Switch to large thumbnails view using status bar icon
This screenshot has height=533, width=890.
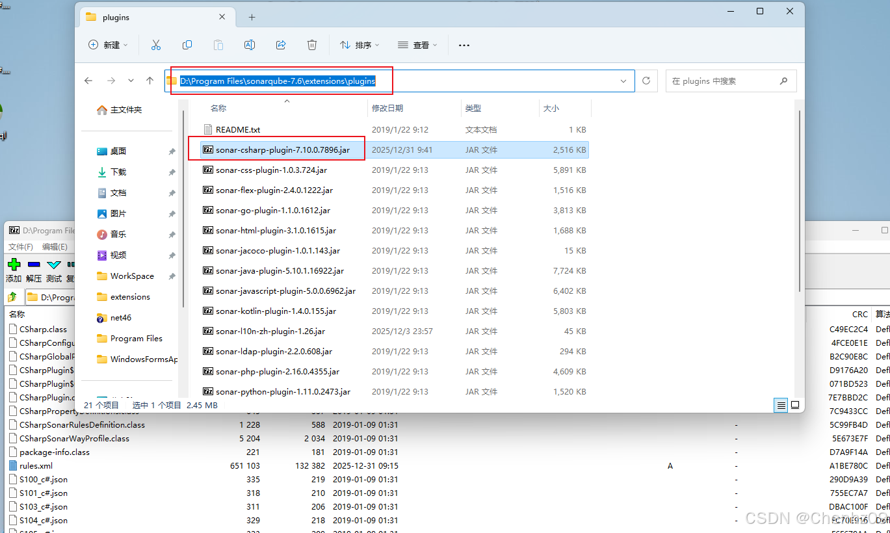tap(794, 405)
